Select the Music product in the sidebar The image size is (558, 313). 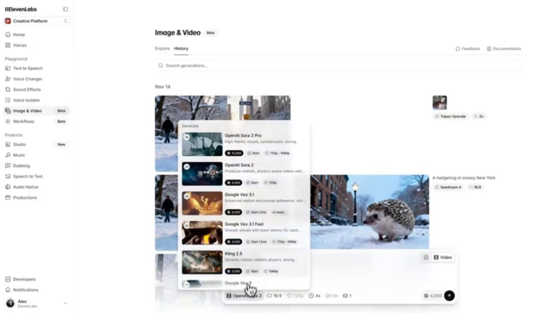19,155
